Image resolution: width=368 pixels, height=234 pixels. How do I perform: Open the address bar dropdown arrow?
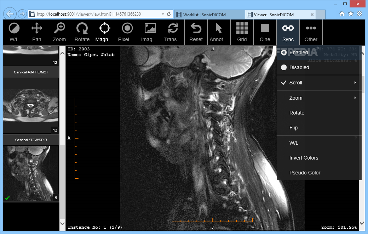(163, 14)
